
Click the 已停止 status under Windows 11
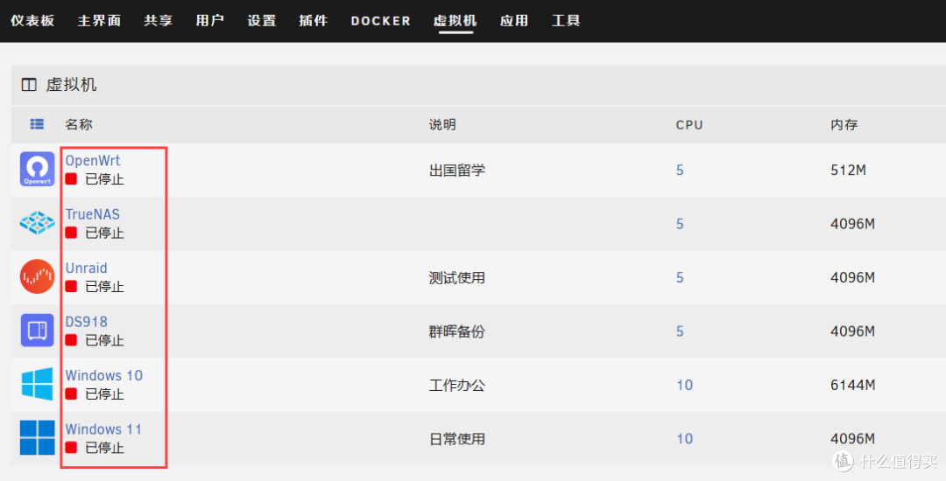click(x=104, y=448)
